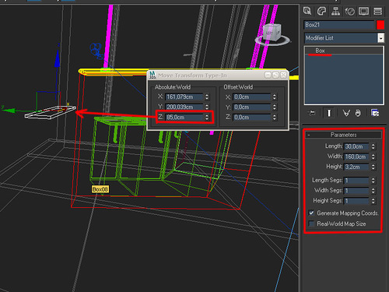Toggle Show End Result button
389x292 pixels.
tap(329, 113)
